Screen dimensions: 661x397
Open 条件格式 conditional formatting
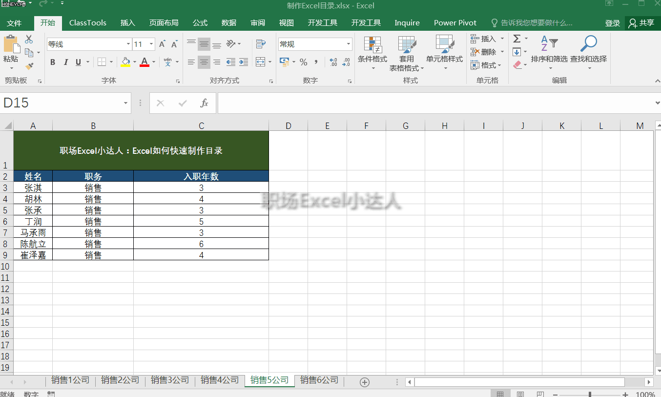click(372, 53)
